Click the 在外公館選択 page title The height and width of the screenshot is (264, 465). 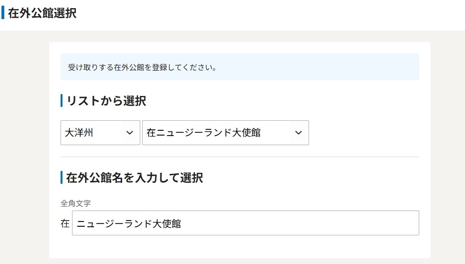pos(42,13)
